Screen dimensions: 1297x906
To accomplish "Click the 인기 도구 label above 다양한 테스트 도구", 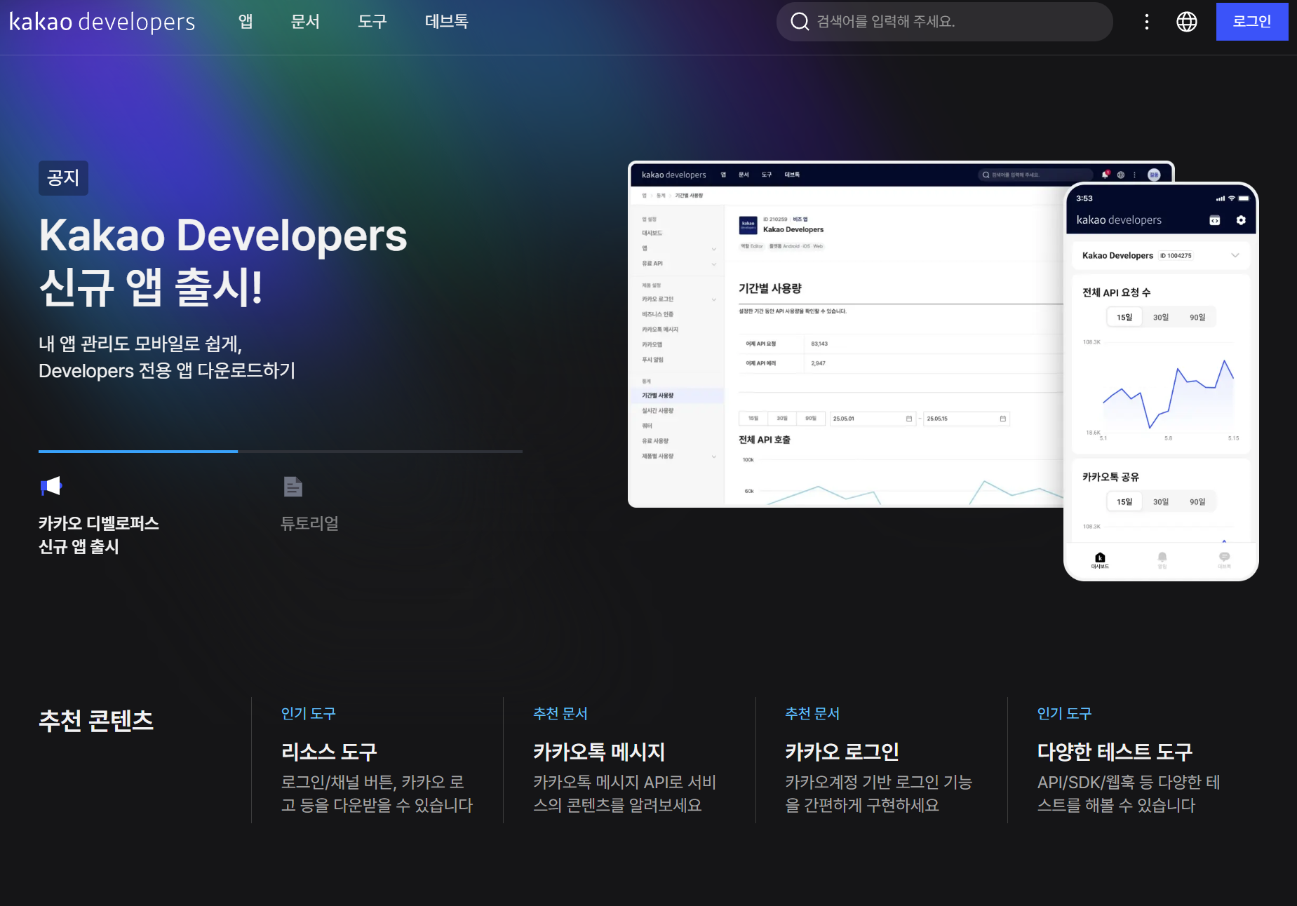I will pyautogui.click(x=1065, y=713).
